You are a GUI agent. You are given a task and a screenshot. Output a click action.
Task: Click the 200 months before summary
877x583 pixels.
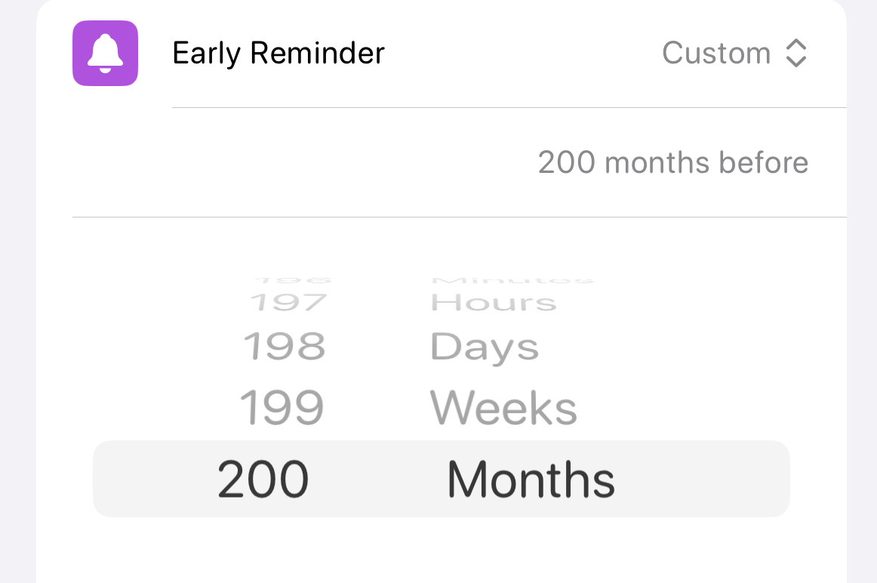tap(672, 162)
